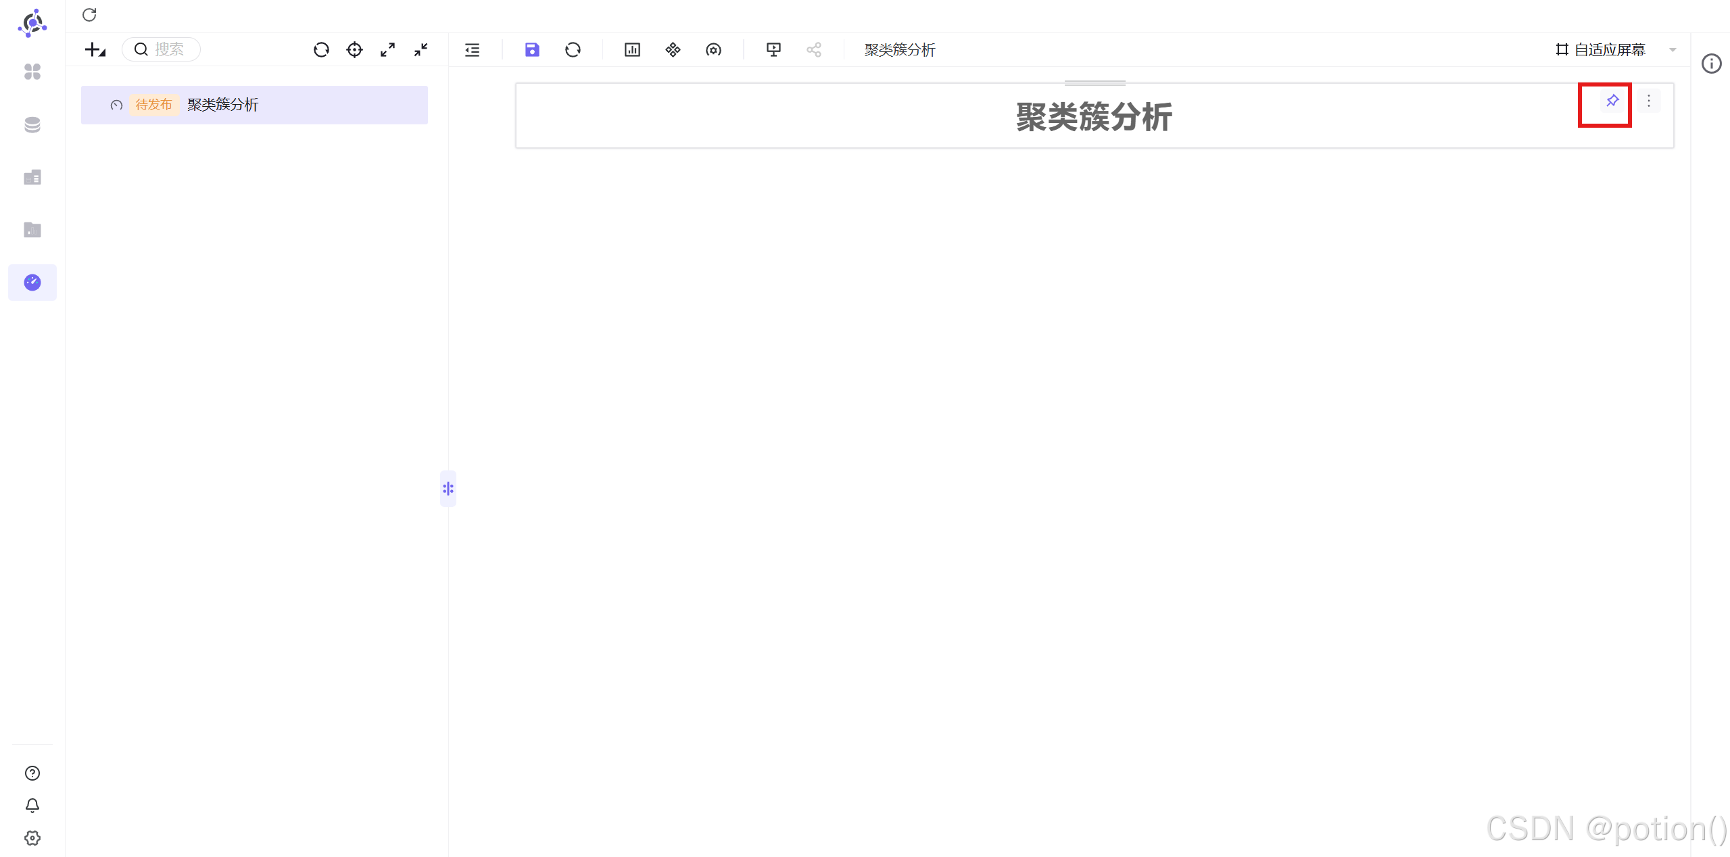This screenshot has height=857, width=1730.
Task: Click the add new plus button
Action: pyautogui.click(x=95, y=49)
